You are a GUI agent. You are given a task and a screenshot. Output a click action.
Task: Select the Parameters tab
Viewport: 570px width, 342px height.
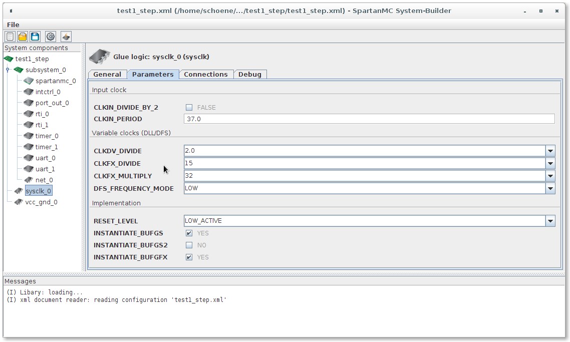point(153,75)
